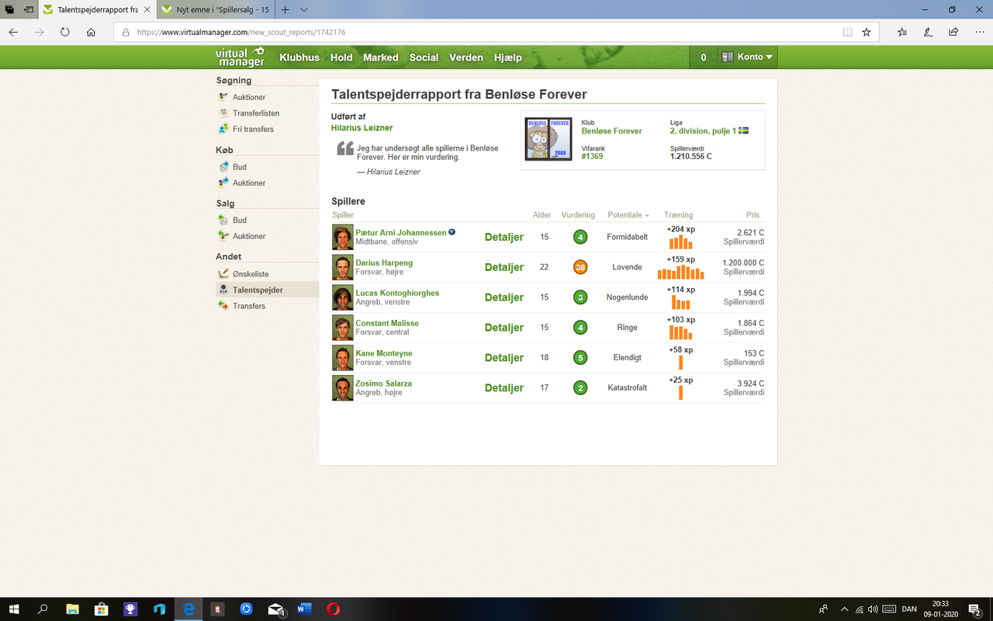Open browser tab list dropdown arrow
The height and width of the screenshot is (621, 993).
pos(303,10)
